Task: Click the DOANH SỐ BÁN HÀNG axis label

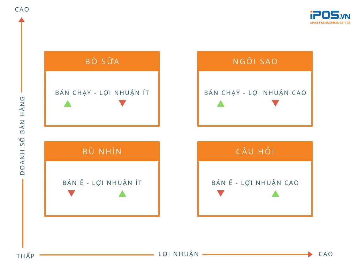Action: (x=22, y=135)
